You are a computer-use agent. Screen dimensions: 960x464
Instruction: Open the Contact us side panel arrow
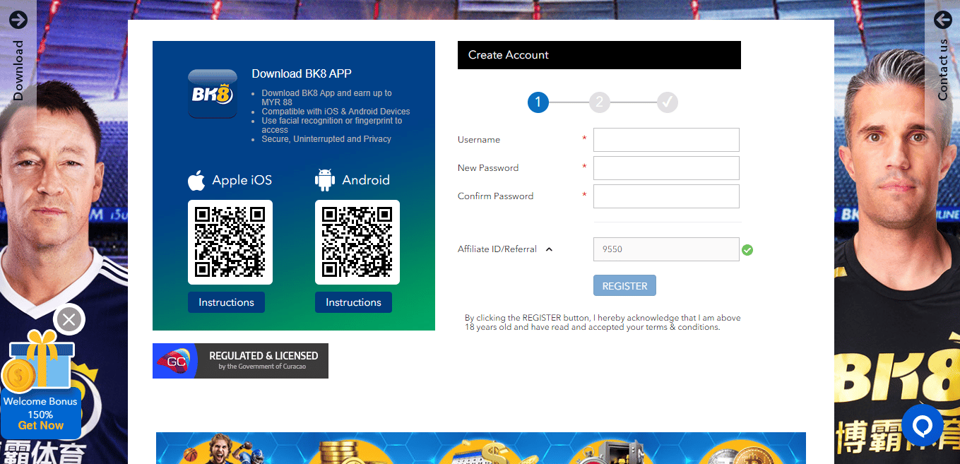pos(942,20)
